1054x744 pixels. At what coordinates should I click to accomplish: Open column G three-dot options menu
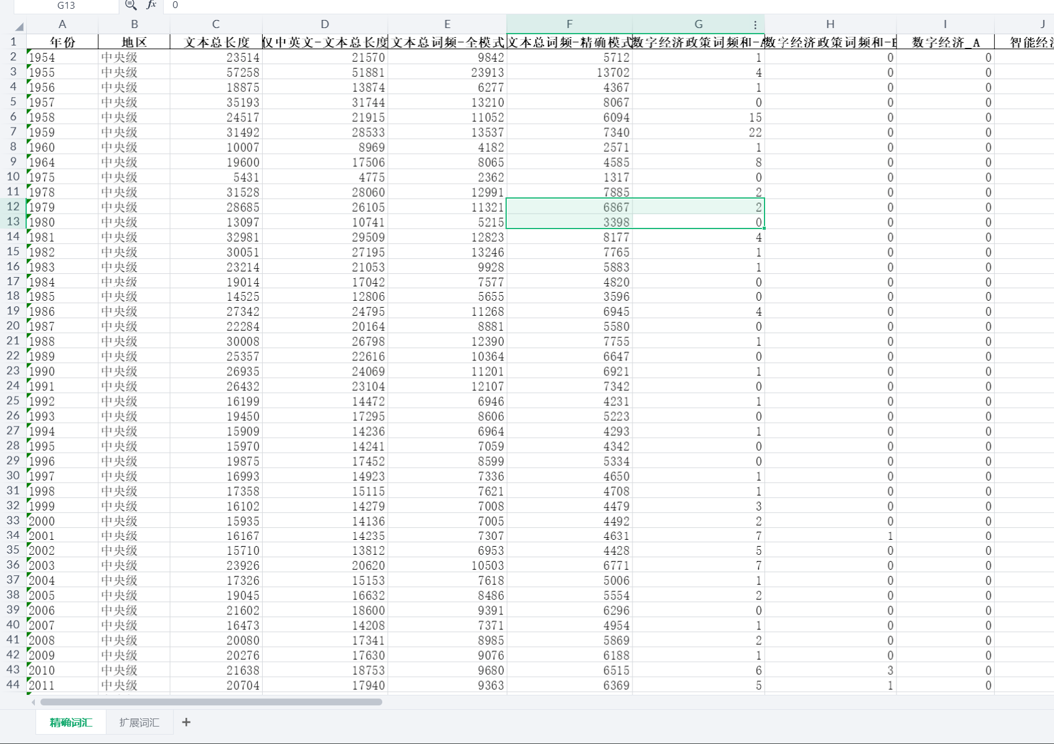755,25
